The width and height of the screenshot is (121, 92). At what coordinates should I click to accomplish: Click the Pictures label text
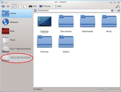coord(44,52)
